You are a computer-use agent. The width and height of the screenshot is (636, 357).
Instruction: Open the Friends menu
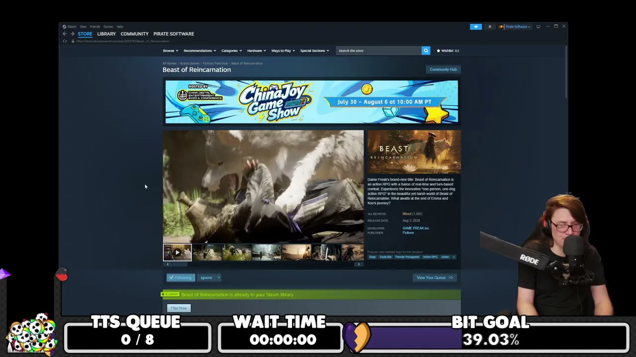pos(95,26)
